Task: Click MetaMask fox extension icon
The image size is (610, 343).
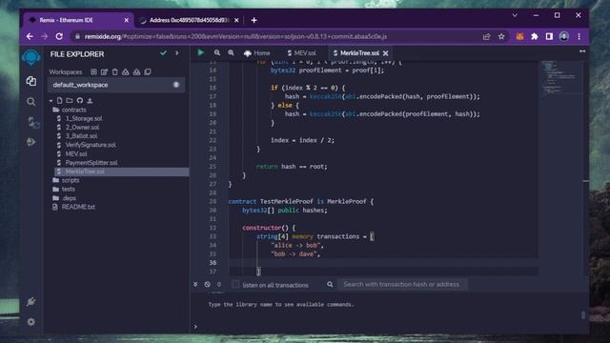Action: [519, 36]
